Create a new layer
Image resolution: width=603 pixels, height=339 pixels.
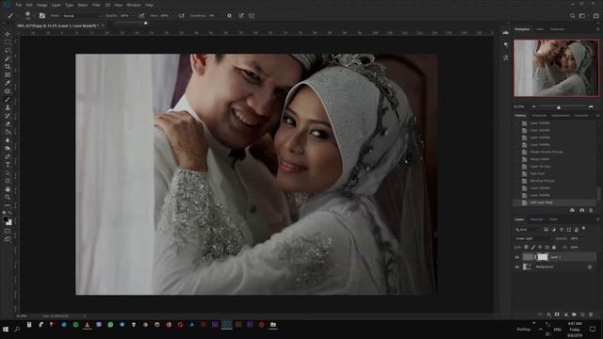[x=582, y=315]
